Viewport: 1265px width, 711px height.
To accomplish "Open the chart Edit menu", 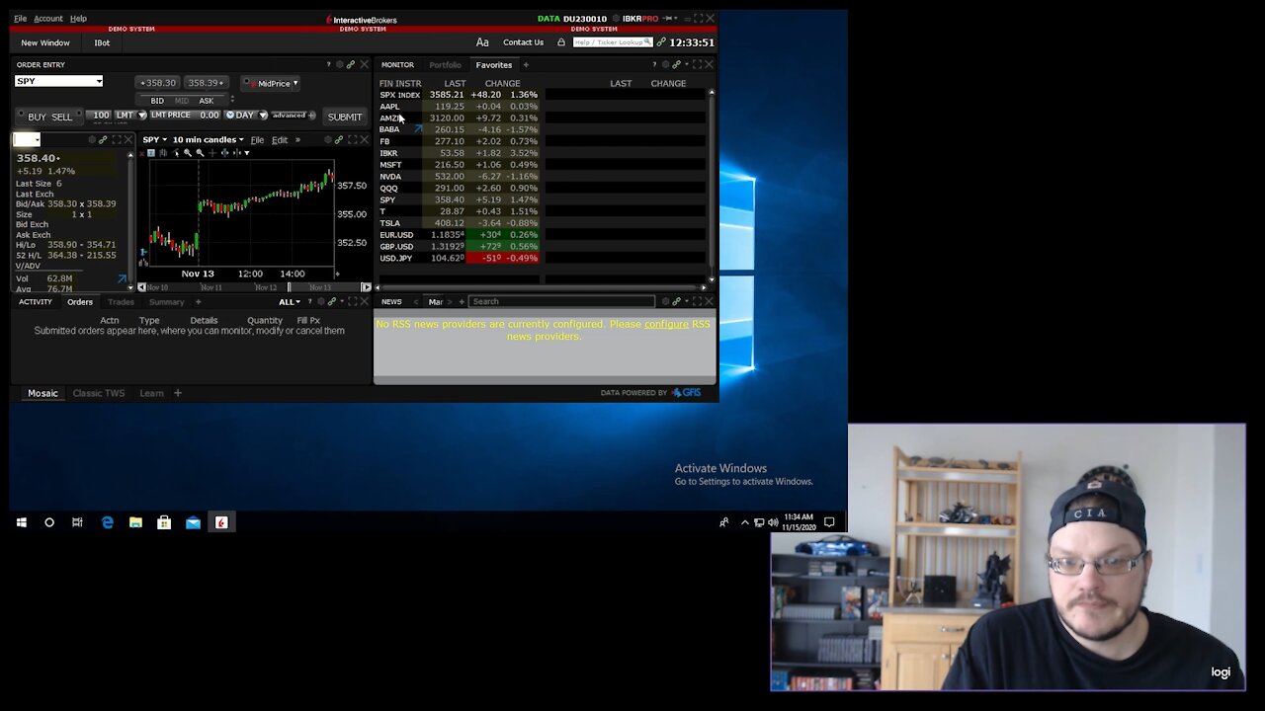I will [280, 140].
